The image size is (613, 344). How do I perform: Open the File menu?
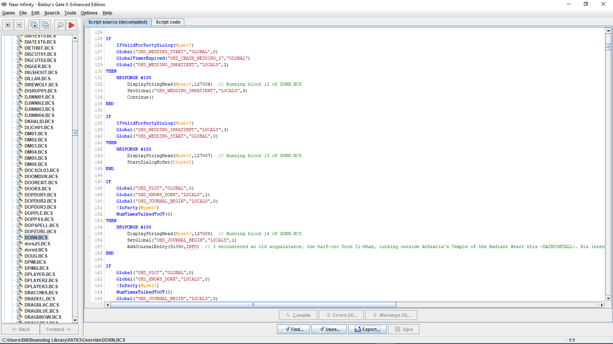coord(23,13)
